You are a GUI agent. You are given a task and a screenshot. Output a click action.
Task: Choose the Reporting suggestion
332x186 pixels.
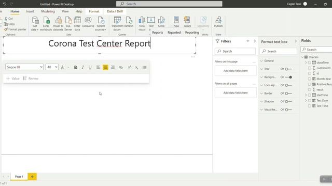(192, 33)
